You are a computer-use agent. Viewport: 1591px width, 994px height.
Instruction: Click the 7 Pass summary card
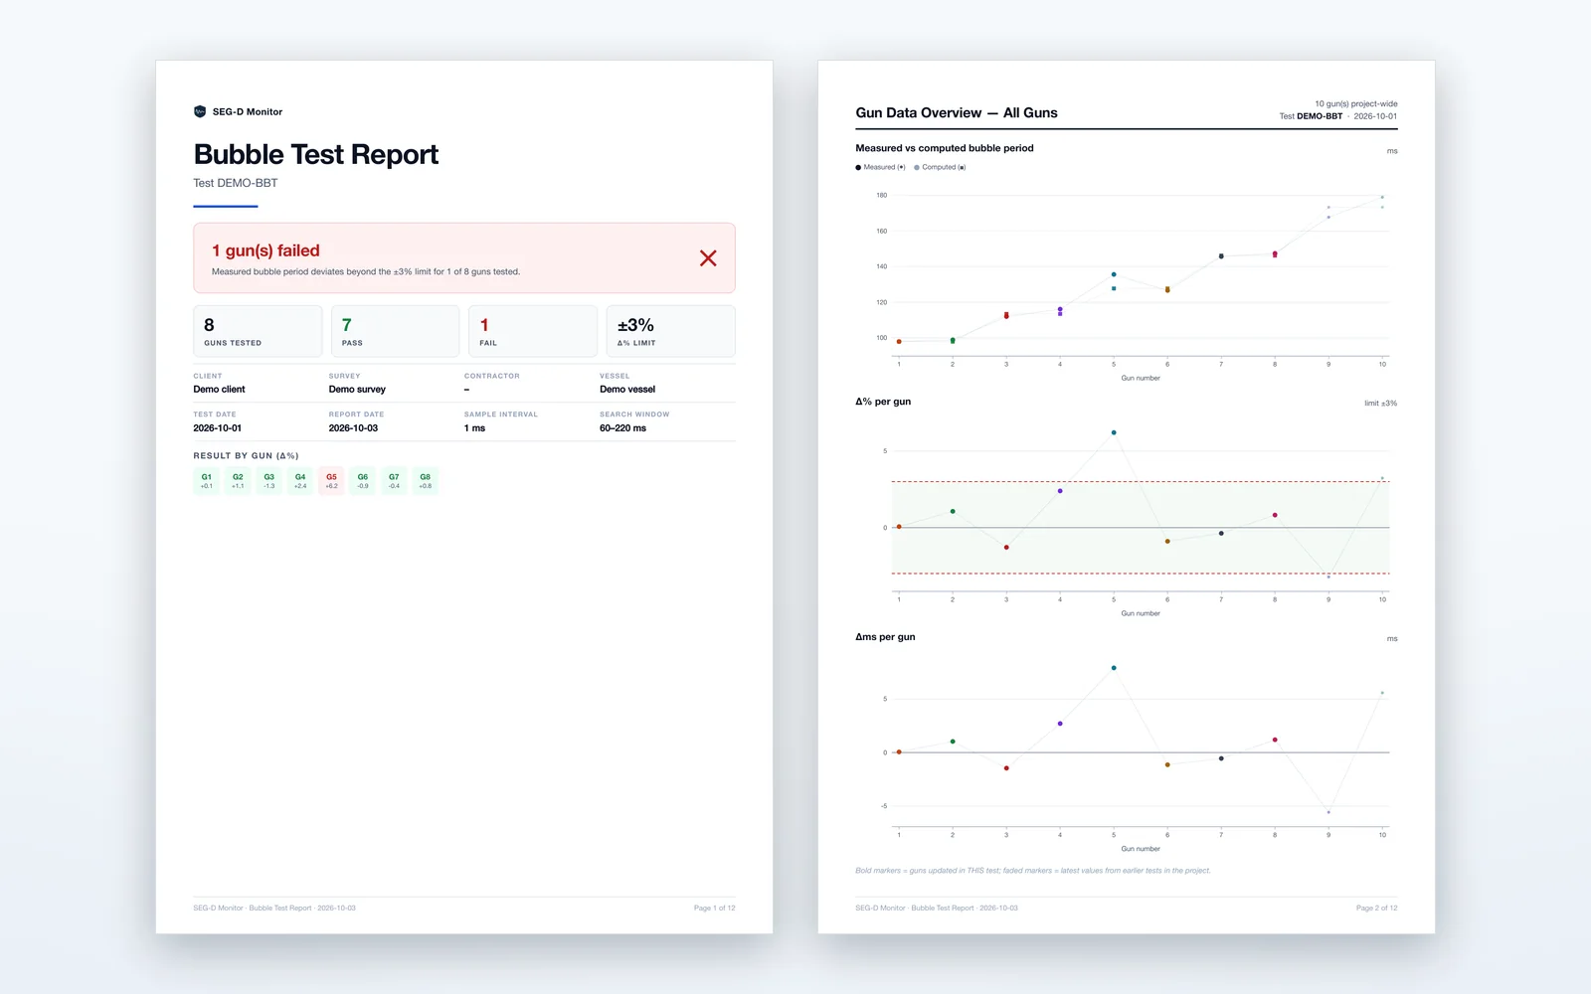pyautogui.click(x=395, y=331)
